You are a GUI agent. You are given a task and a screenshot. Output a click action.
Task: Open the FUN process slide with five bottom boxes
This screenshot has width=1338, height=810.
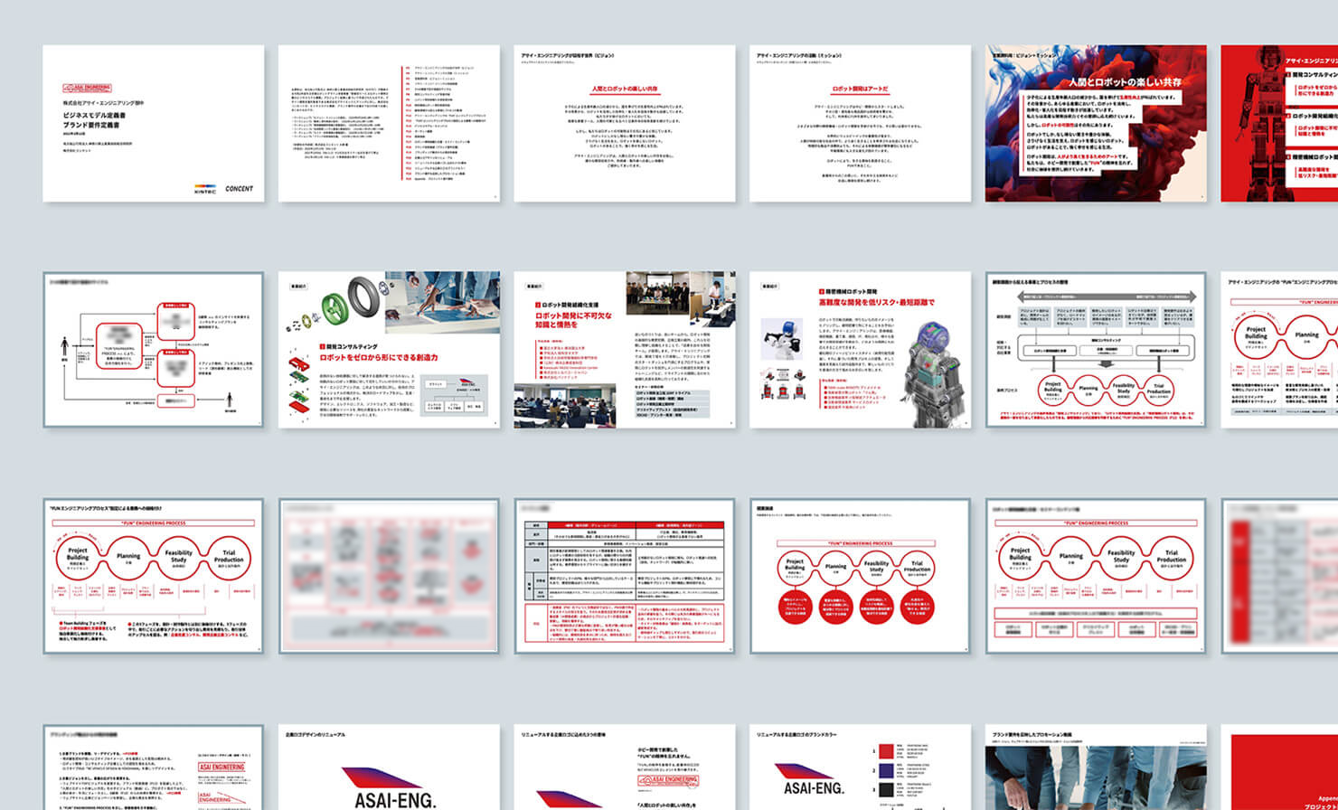[x=1096, y=576]
